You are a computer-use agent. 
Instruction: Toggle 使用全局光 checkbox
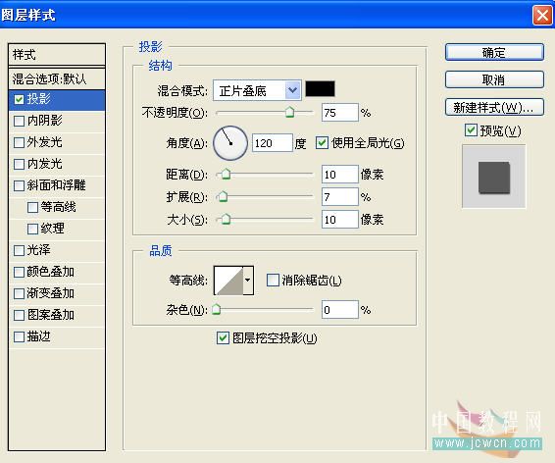click(322, 143)
